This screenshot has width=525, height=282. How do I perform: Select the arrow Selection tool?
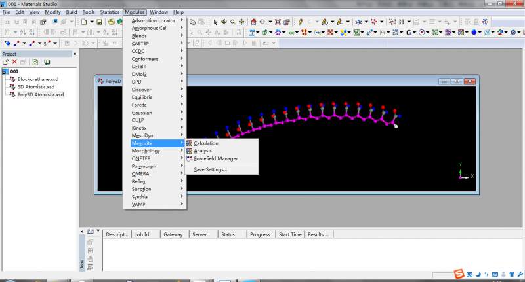(215, 22)
